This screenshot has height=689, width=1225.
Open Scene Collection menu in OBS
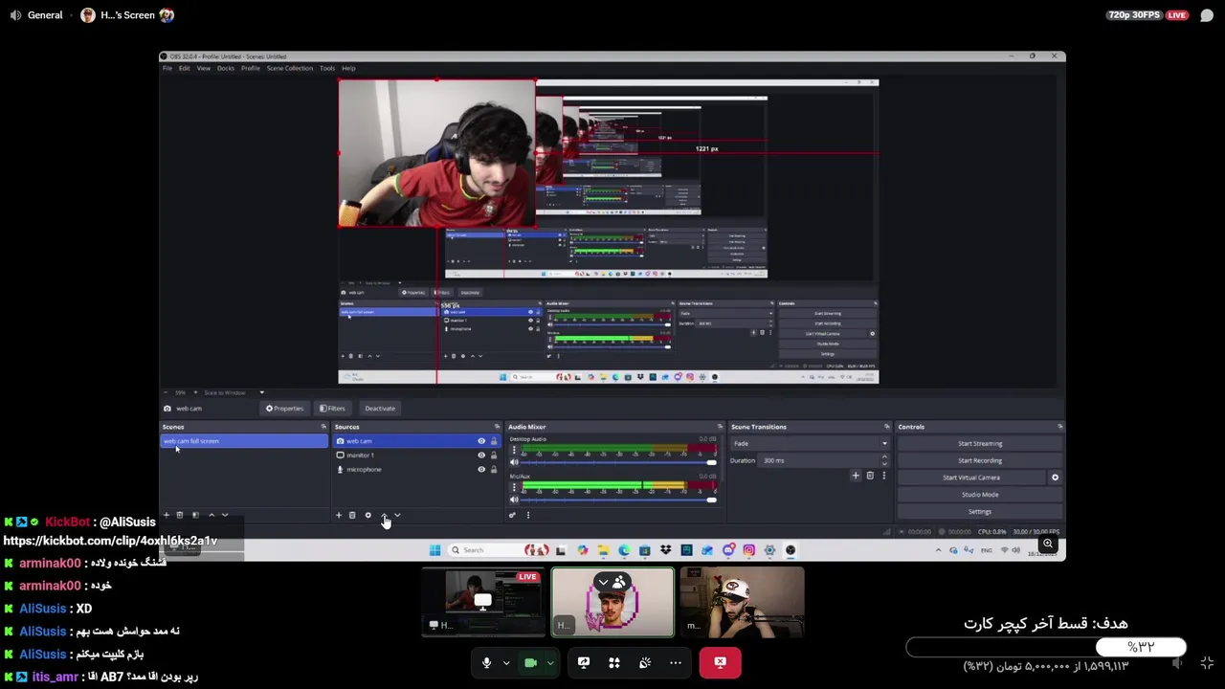(x=290, y=68)
